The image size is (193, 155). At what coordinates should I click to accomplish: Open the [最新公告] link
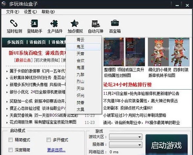23,60
